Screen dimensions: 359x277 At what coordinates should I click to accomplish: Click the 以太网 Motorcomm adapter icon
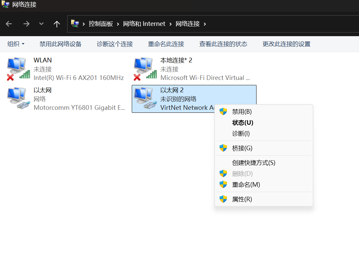[18, 99]
